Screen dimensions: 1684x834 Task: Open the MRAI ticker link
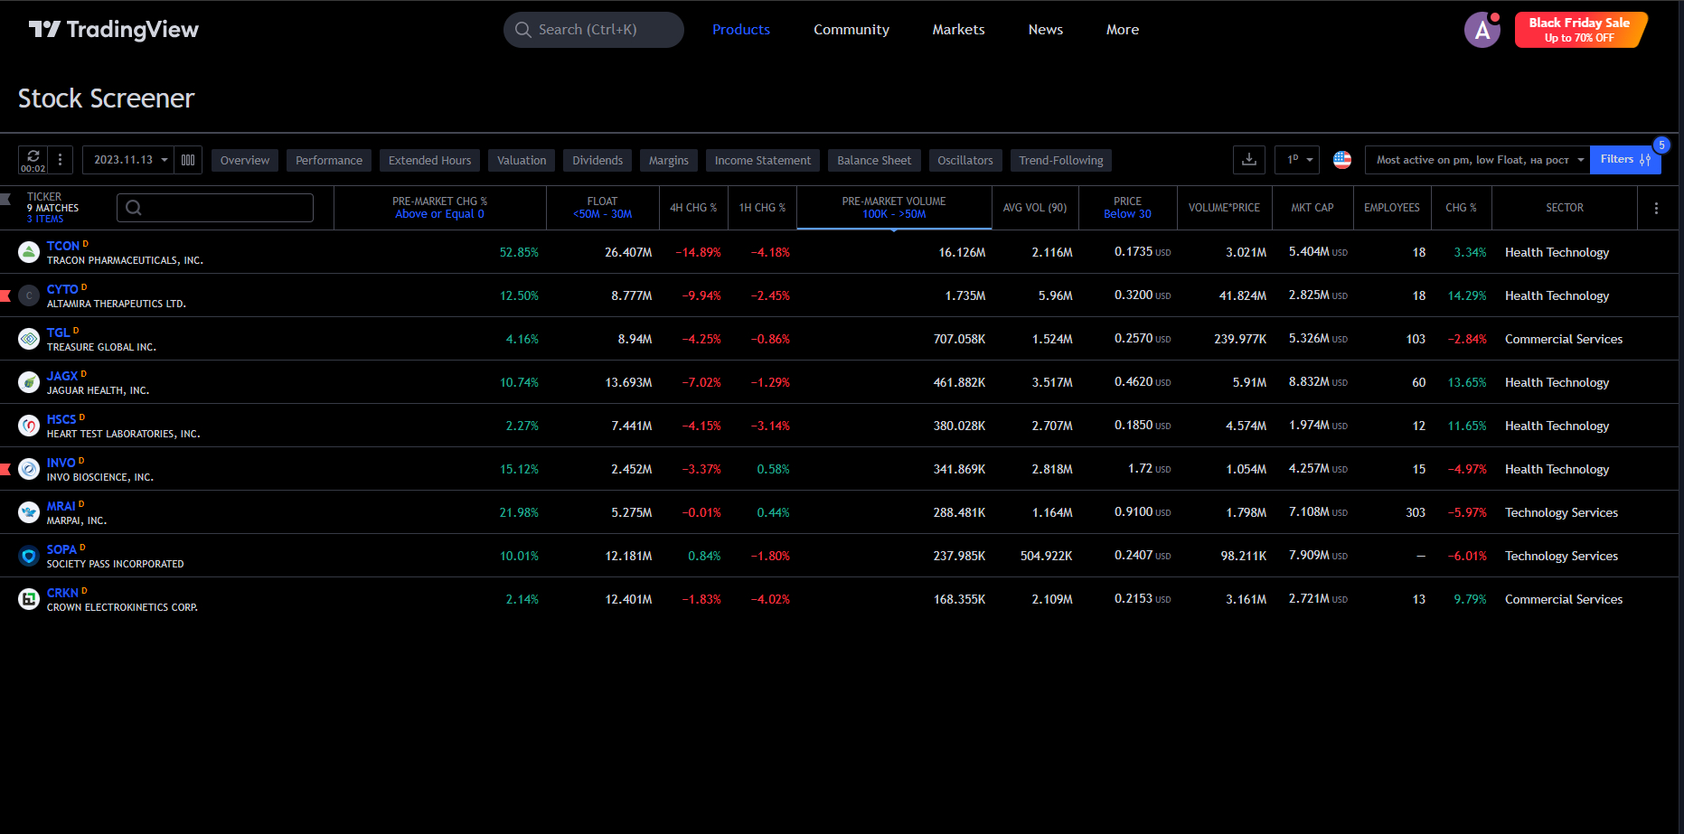point(61,506)
